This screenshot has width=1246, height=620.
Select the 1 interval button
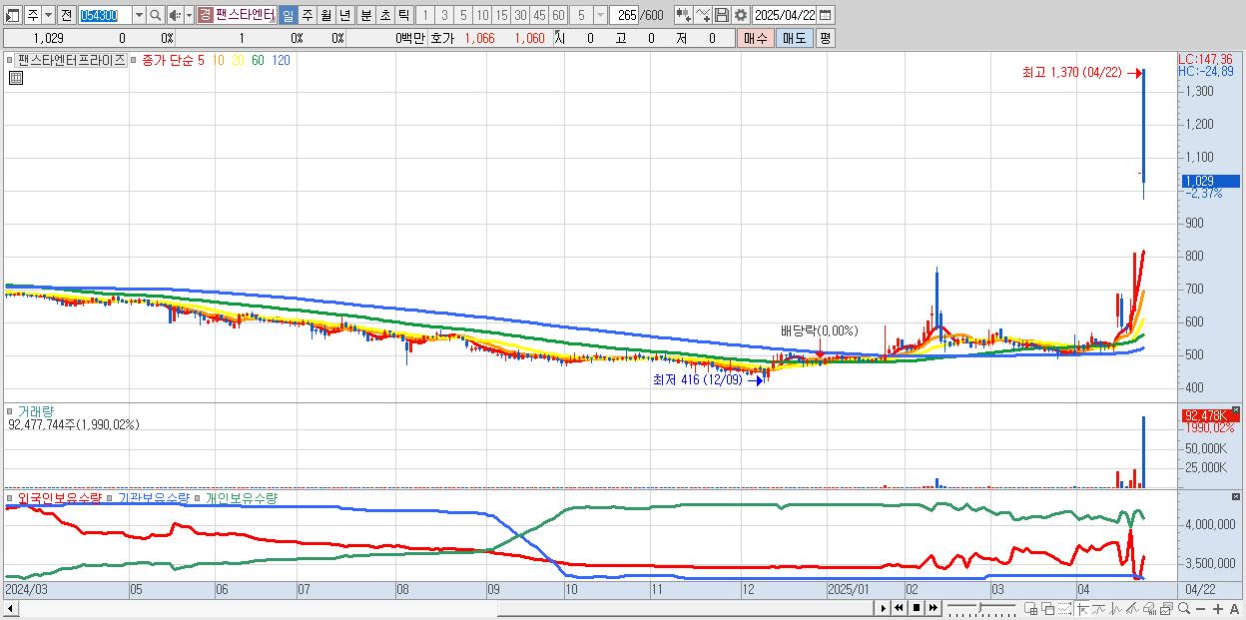click(x=425, y=15)
